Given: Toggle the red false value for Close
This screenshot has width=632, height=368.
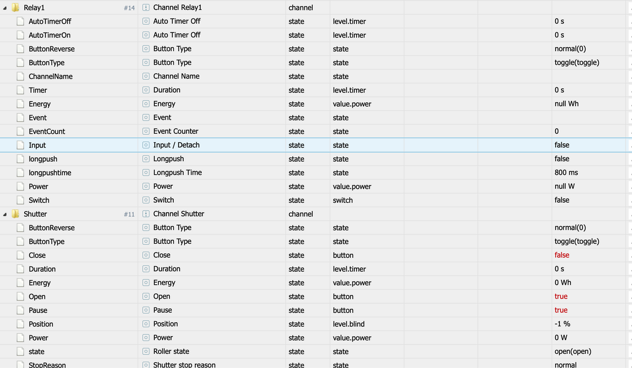Looking at the screenshot, I should click(562, 255).
